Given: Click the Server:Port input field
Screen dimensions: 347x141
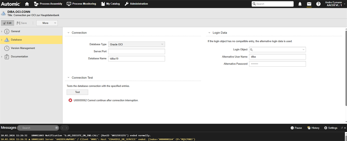Looking at the screenshot, I should tap(136, 52).
